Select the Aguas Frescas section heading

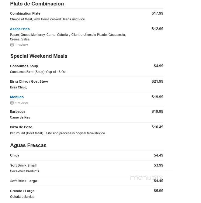[x=28, y=145]
